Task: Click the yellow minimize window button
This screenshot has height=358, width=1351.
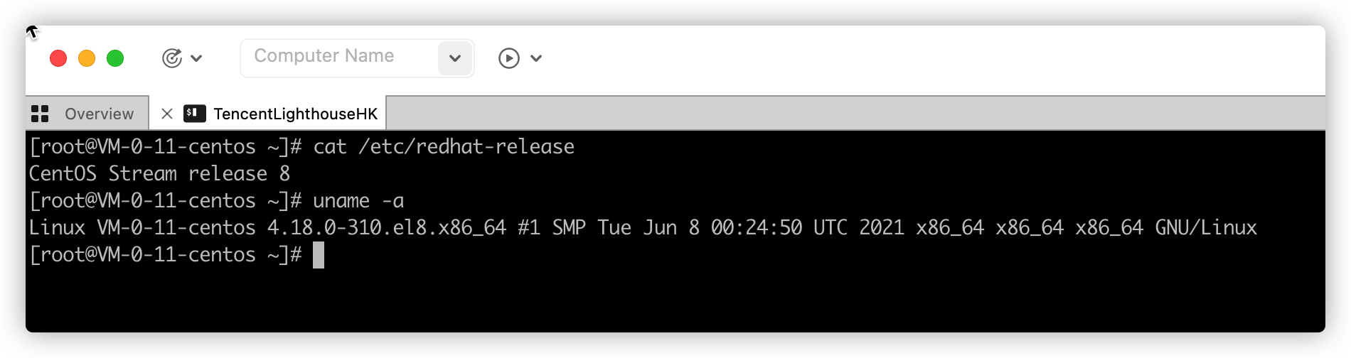Action: point(87,58)
